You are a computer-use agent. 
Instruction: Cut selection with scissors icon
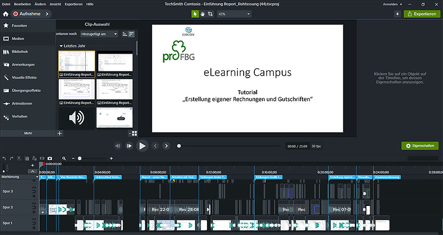[19, 159]
